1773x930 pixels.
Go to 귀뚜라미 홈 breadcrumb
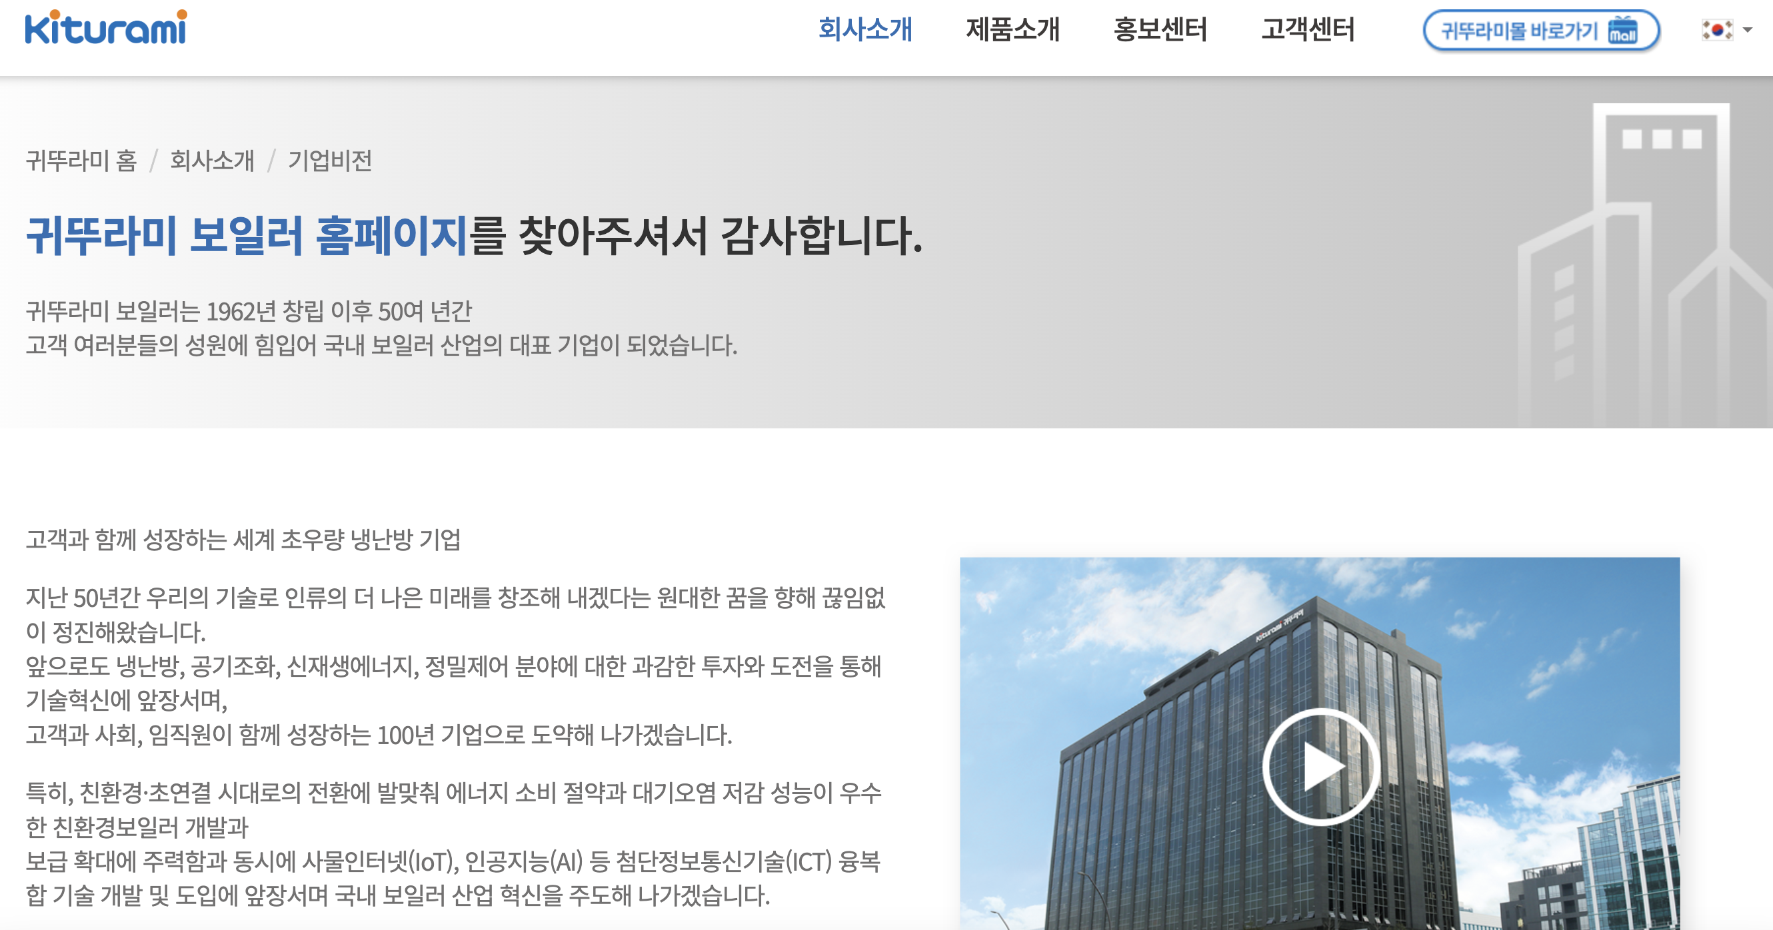click(81, 161)
